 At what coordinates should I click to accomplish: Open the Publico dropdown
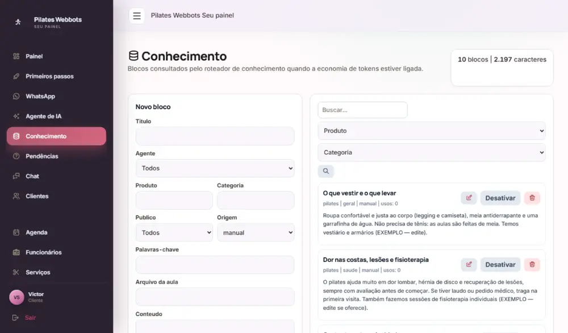[174, 232]
